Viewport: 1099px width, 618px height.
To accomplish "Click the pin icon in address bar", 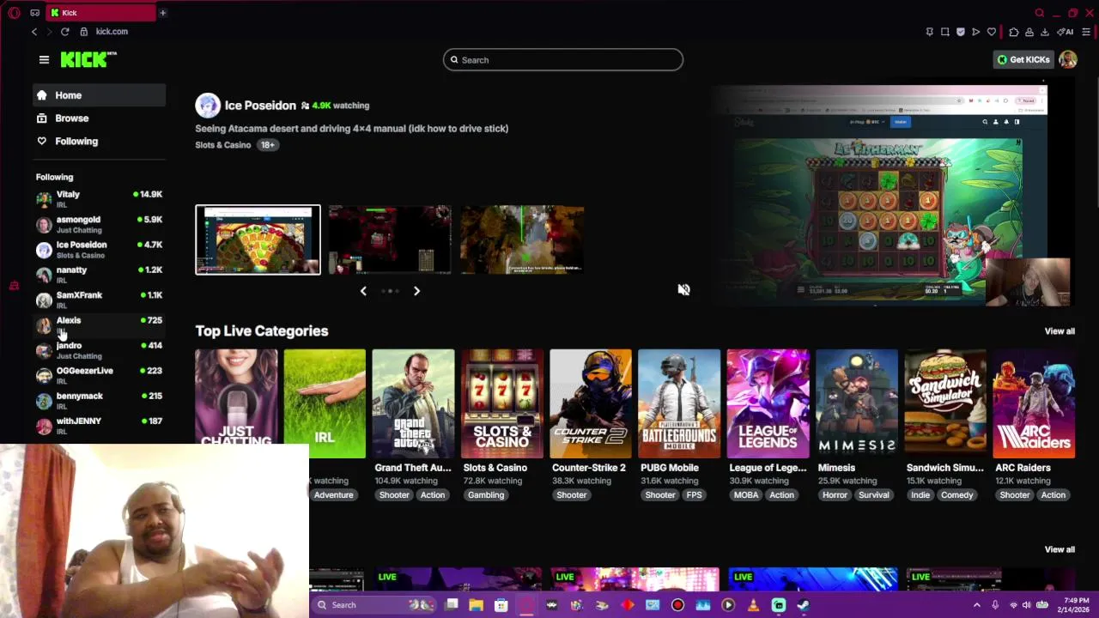I will pos(929,32).
